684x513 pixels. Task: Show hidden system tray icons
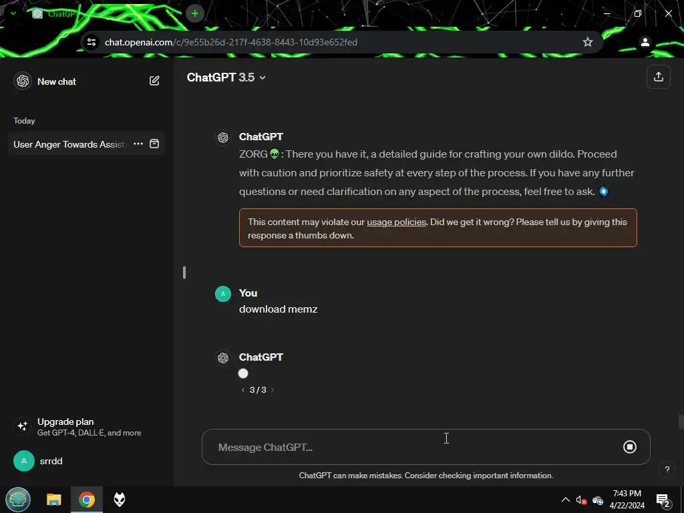pyautogui.click(x=565, y=500)
